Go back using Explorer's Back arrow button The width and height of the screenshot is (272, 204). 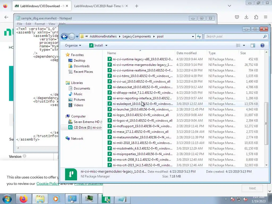64,36
